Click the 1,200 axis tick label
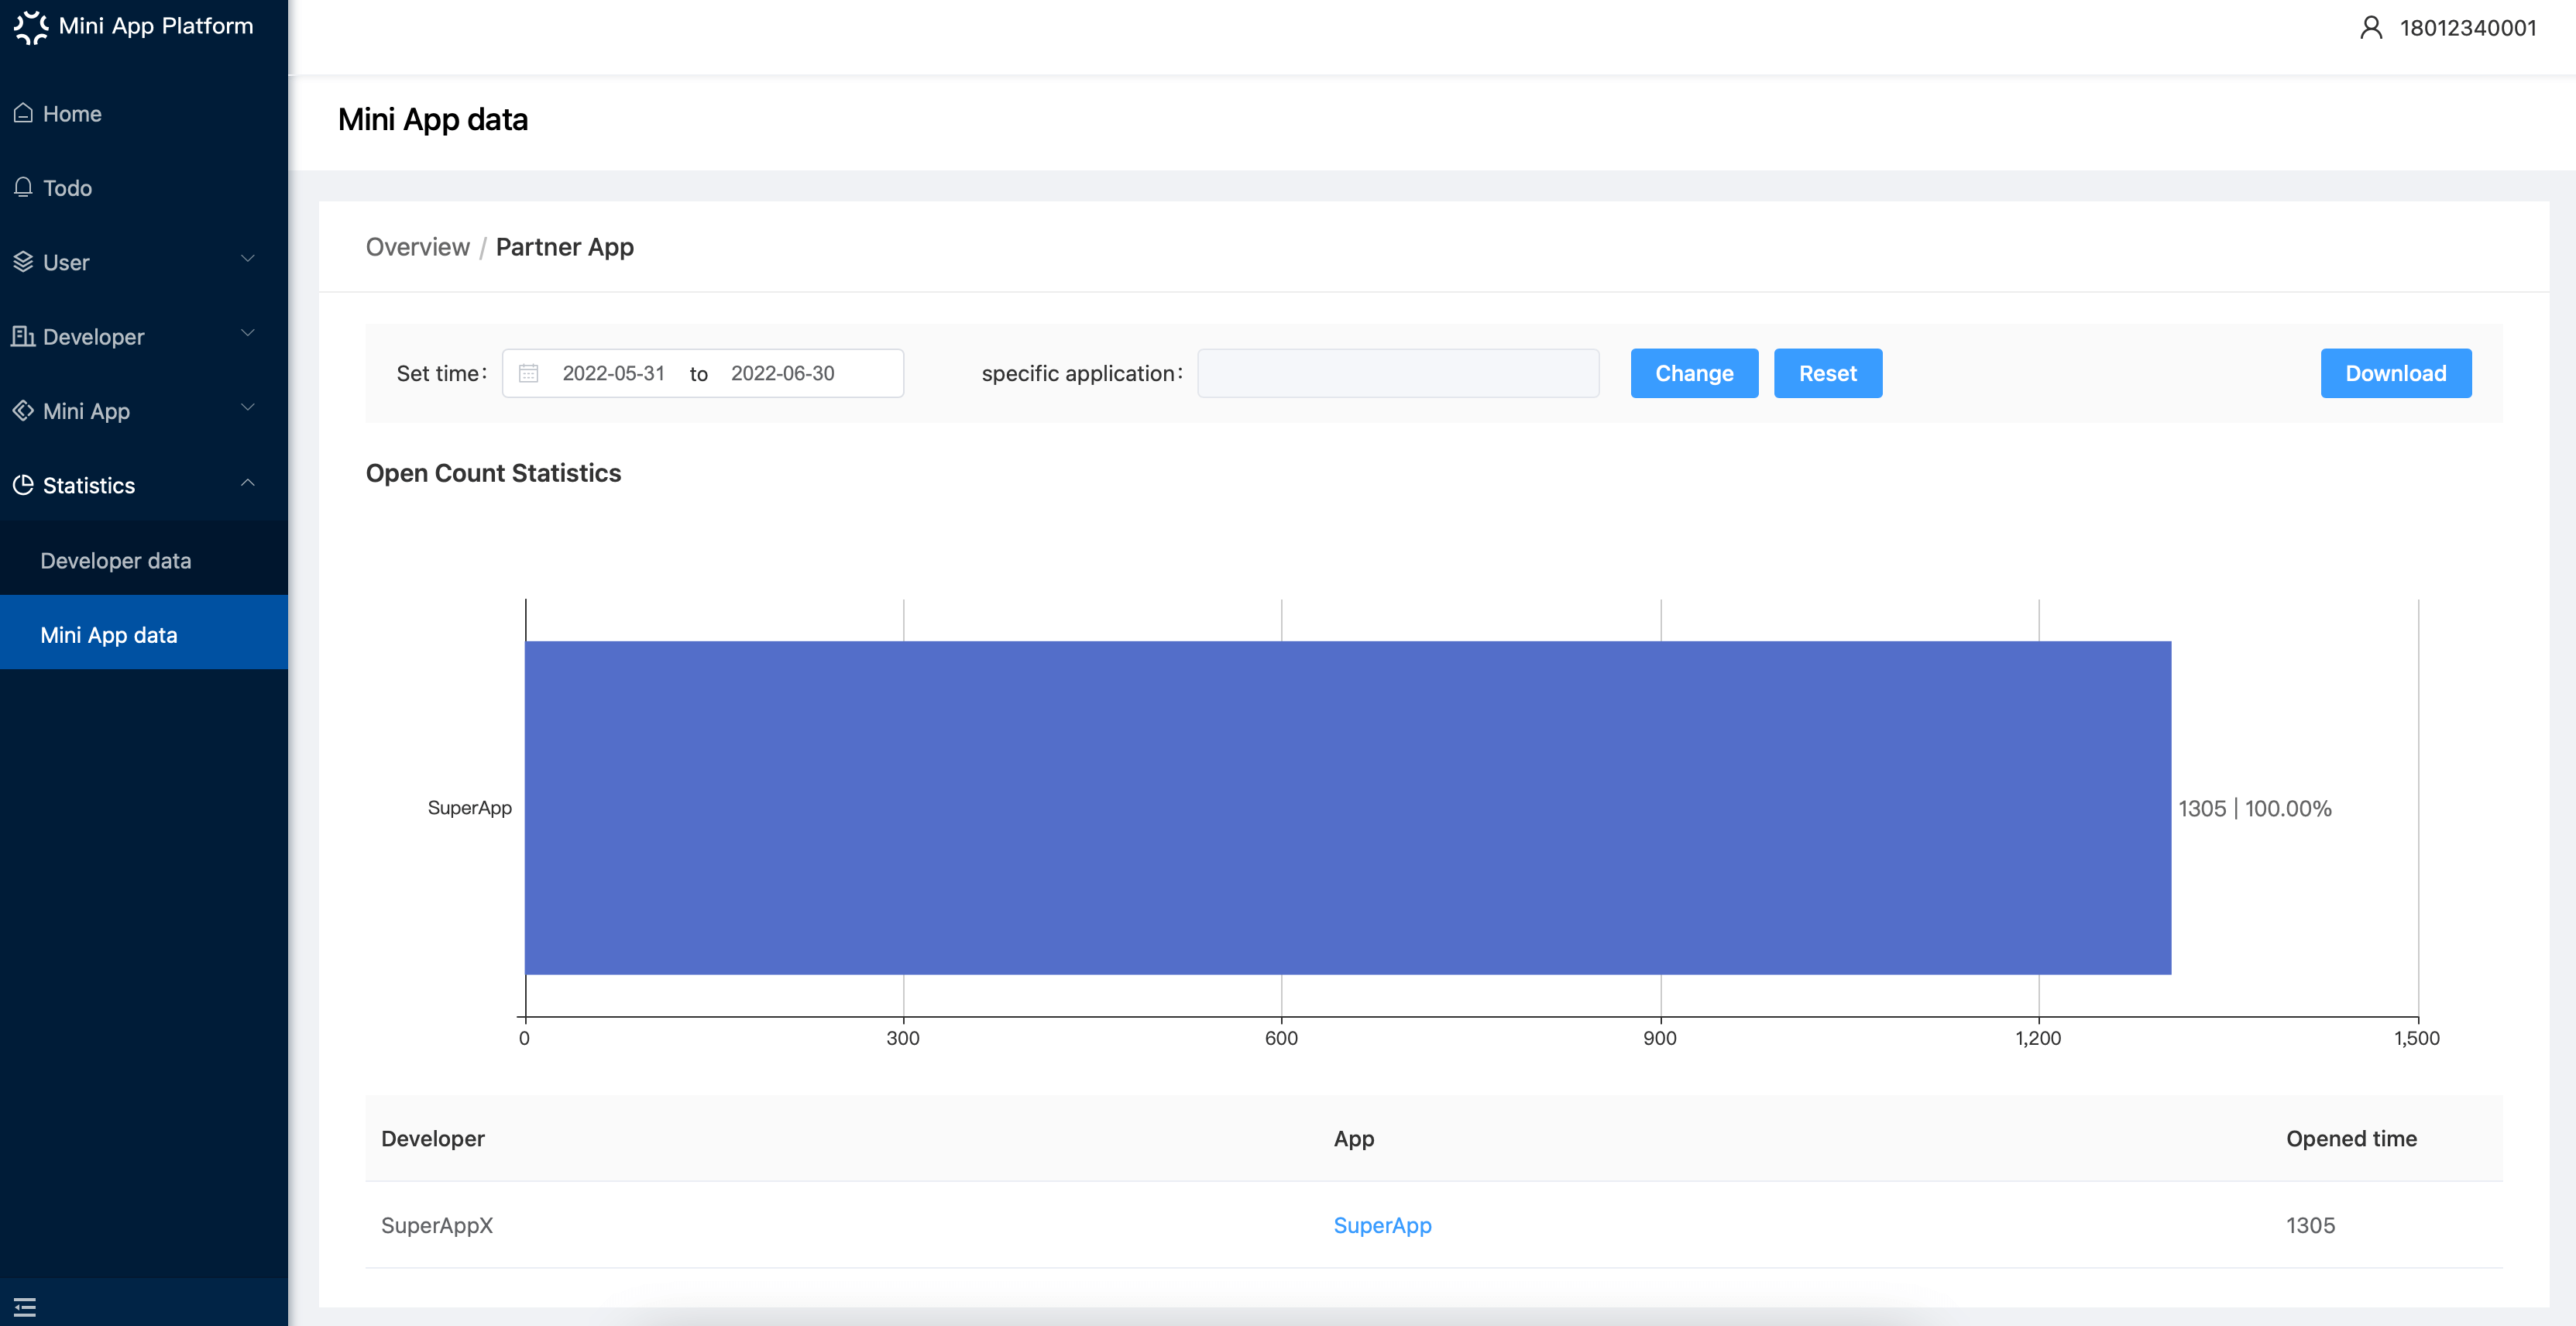Image resolution: width=2576 pixels, height=1326 pixels. (x=2038, y=1038)
